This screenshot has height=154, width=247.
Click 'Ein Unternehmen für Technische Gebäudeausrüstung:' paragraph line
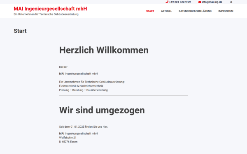tap(92, 82)
